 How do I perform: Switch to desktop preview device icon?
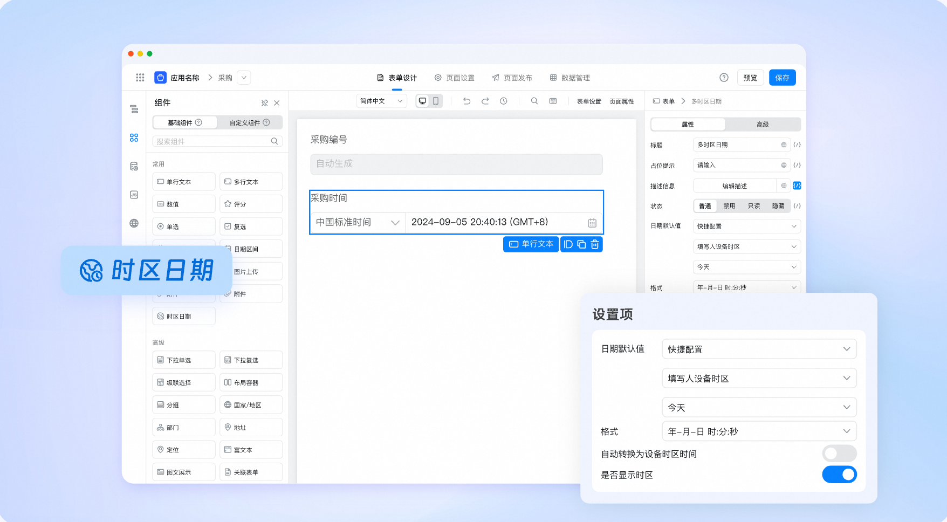[423, 101]
